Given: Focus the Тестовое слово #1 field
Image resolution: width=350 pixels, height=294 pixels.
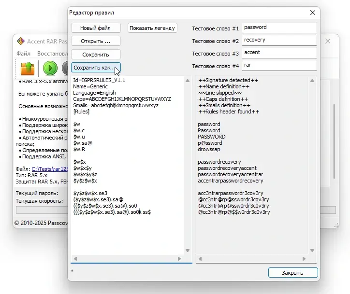Looking at the screenshot, I should (x=279, y=28).
